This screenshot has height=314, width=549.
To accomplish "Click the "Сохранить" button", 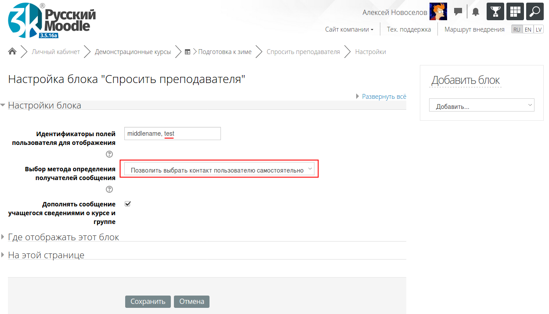I will [x=148, y=301].
